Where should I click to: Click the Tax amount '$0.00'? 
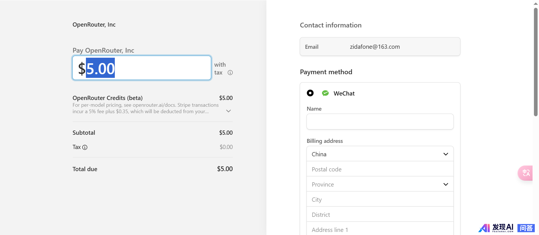pyautogui.click(x=226, y=147)
